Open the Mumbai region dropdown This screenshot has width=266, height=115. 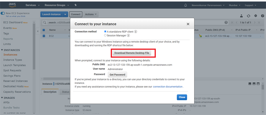click(x=235, y=5)
